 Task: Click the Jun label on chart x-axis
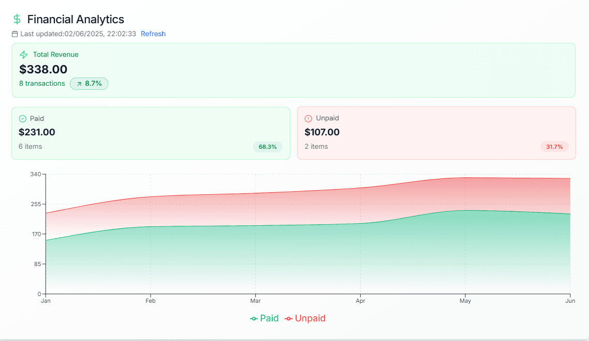tap(570, 301)
